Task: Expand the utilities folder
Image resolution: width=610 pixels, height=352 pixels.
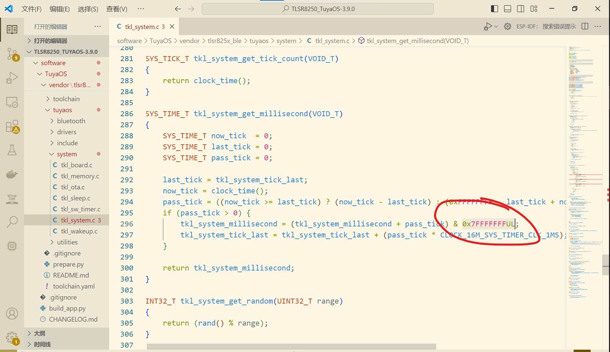Action: (x=66, y=242)
